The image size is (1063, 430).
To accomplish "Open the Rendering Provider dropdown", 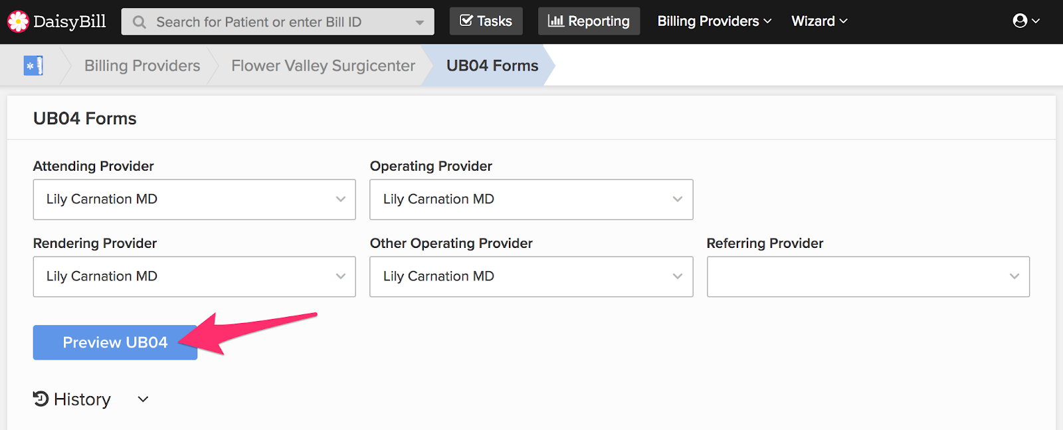I will pyautogui.click(x=194, y=276).
